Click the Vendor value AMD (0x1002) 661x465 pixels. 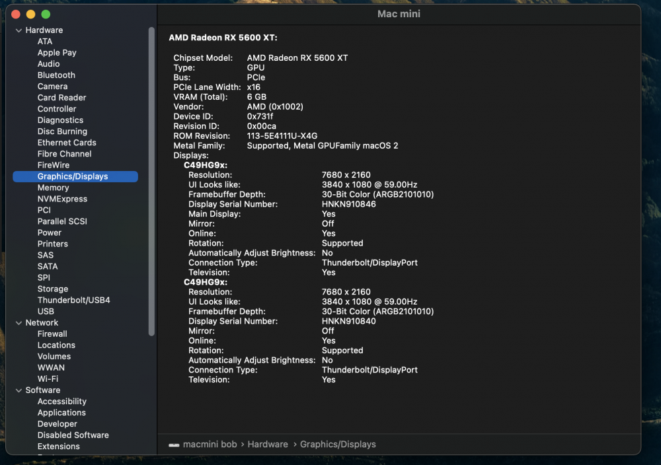tap(275, 107)
